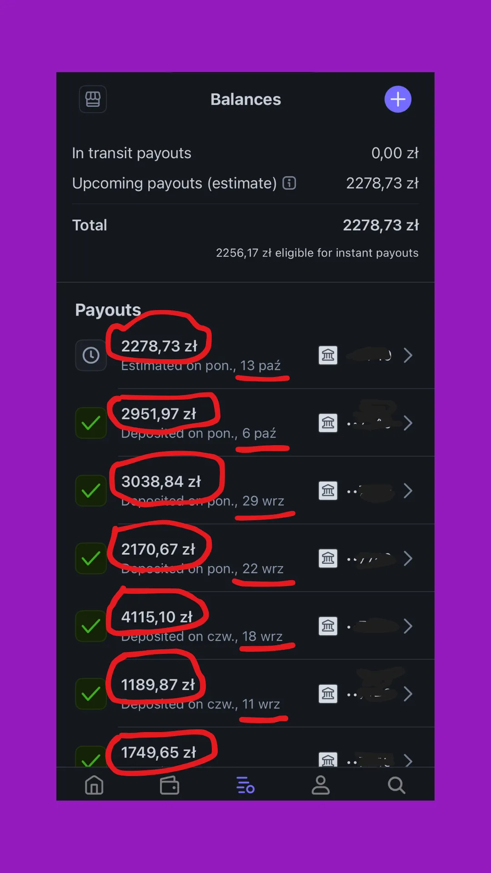Tap green checkmark beside 4115,10 zł
The height and width of the screenshot is (873, 491).
click(91, 626)
